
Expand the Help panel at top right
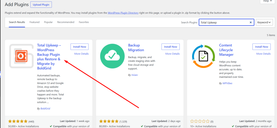pyautogui.click(x=268, y=1)
